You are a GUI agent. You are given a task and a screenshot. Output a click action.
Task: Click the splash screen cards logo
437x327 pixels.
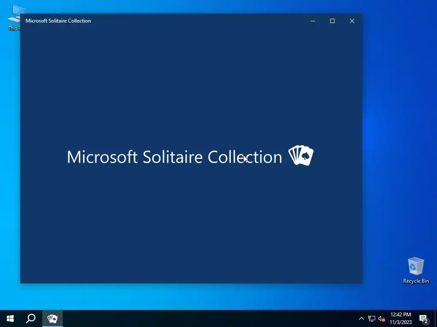pyautogui.click(x=301, y=155)
